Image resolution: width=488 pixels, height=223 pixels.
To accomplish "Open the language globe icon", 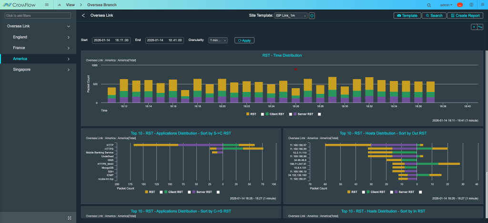I will [x=471, y=5].
